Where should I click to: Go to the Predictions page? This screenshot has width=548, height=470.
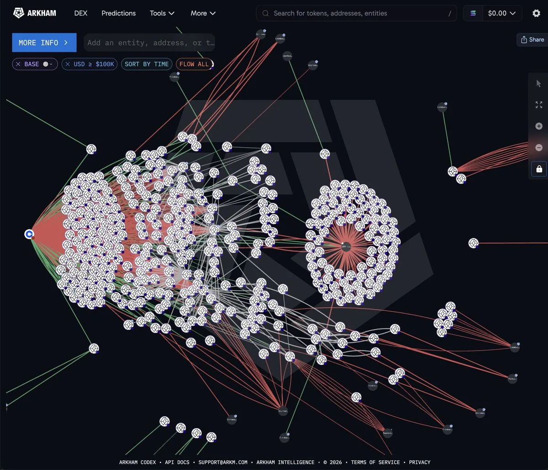pyautogui.click(x=119, y=13)
